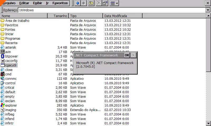Click the file name explorer
Screen dimensions: 211x126
click(11, 106)
